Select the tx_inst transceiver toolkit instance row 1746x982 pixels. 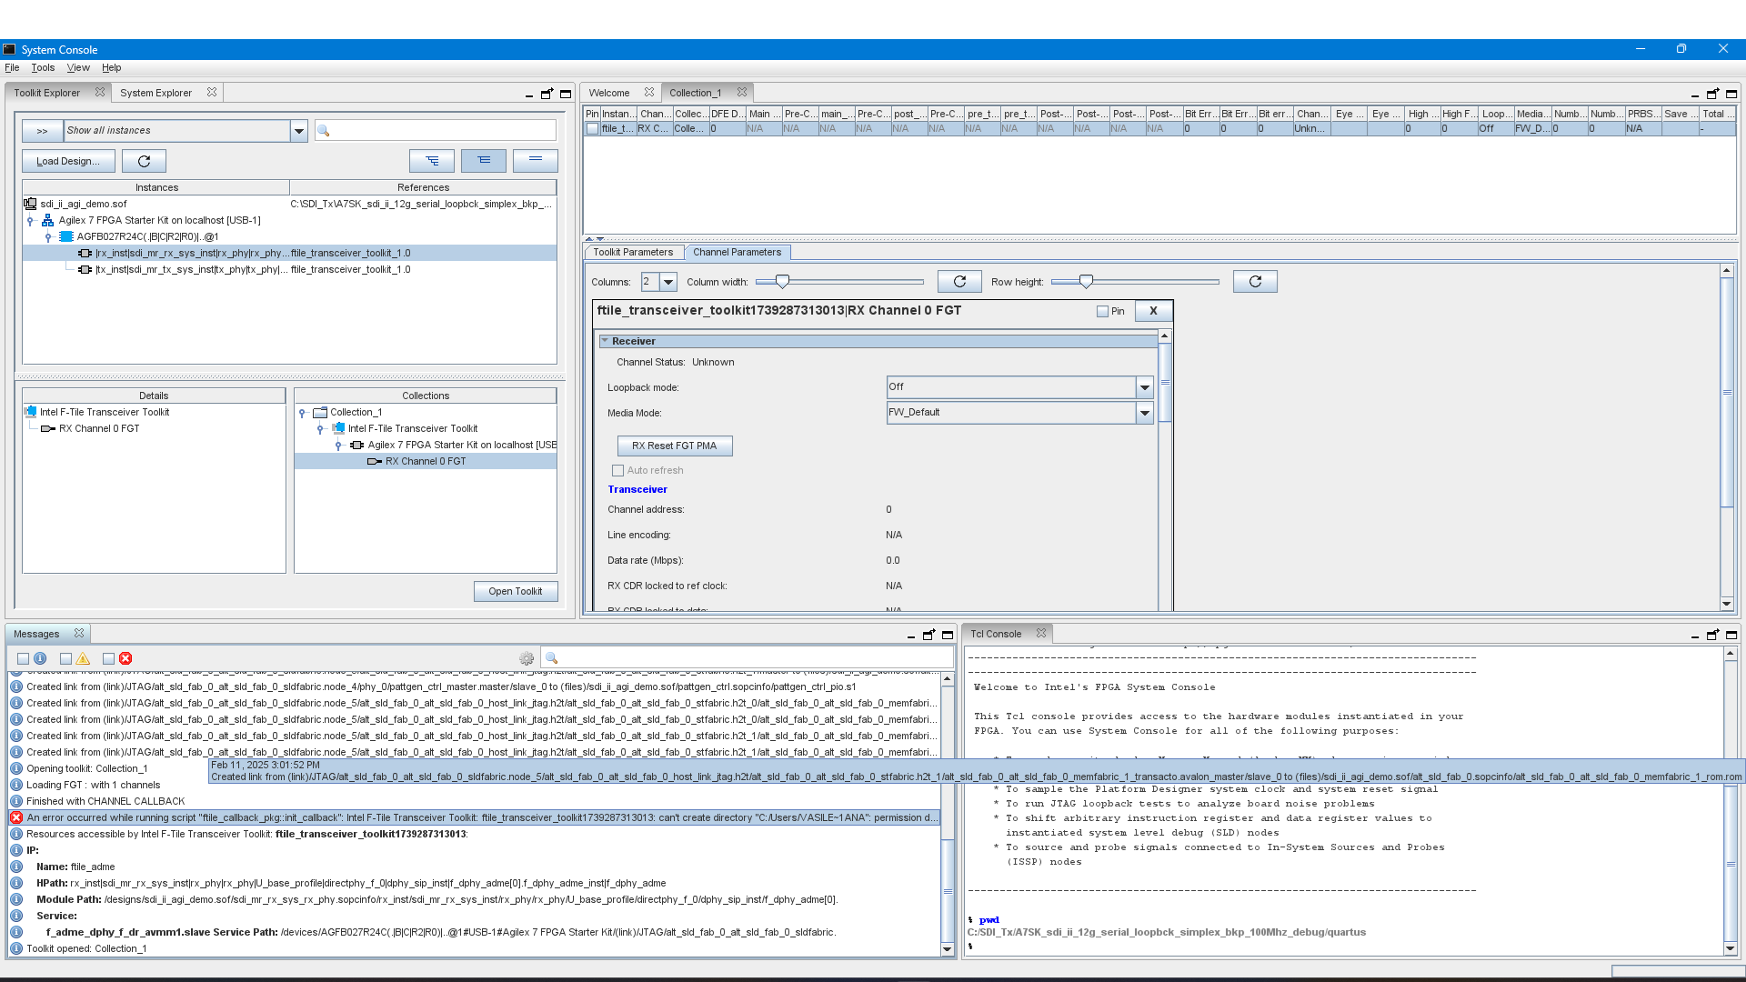(289, 269)
